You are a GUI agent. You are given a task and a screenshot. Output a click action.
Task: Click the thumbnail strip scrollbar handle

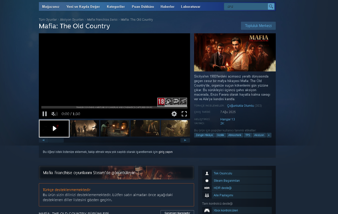(56, 140)
